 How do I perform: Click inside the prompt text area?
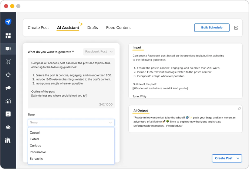(x=71, y=83)
